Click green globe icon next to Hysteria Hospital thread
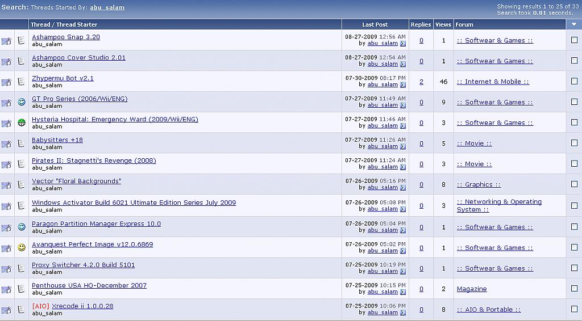Image resolution: width=582 pixels, height=321 pixels. point(22,123)
